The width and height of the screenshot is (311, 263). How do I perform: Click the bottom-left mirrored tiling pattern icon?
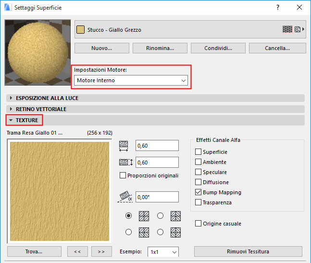click(x=144, y=232)
